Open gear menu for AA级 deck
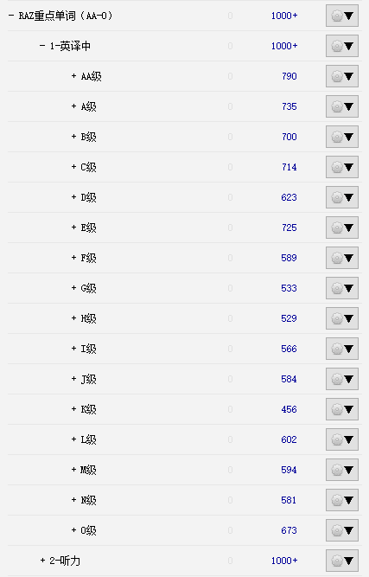Viewport: 369px width, 577px height. 342,76
